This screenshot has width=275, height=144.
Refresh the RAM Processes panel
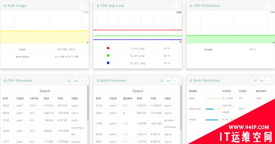[162, 81]
